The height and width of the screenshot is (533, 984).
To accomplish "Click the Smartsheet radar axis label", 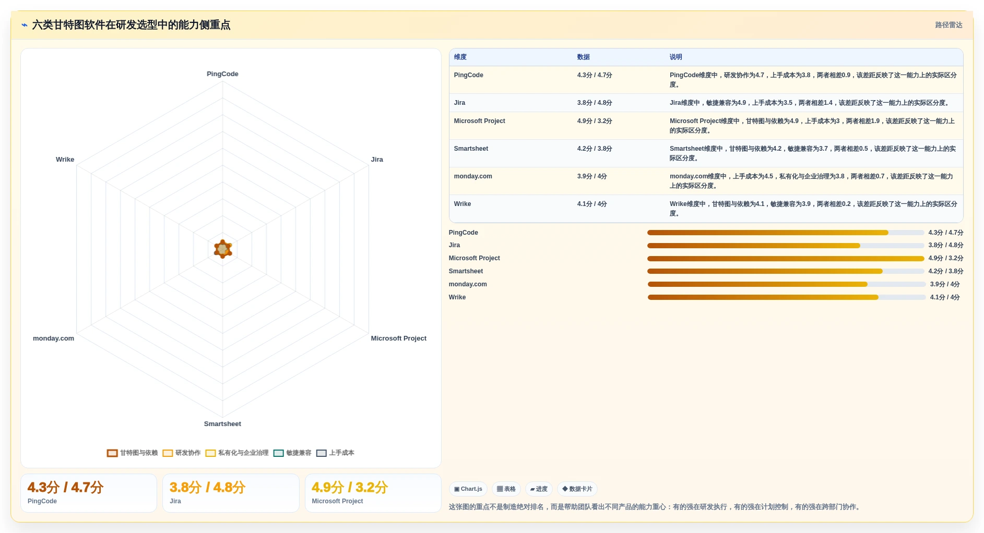I will point(222,424).
